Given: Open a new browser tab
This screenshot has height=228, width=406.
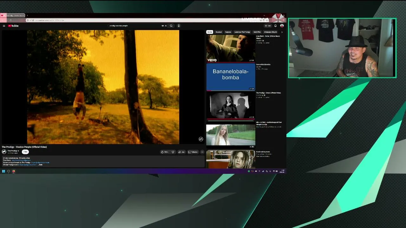Looking at the screenshot, I should click(x=27, y=15).
